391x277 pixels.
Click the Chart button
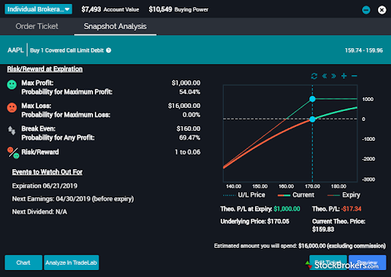click(x=24, y=262)
